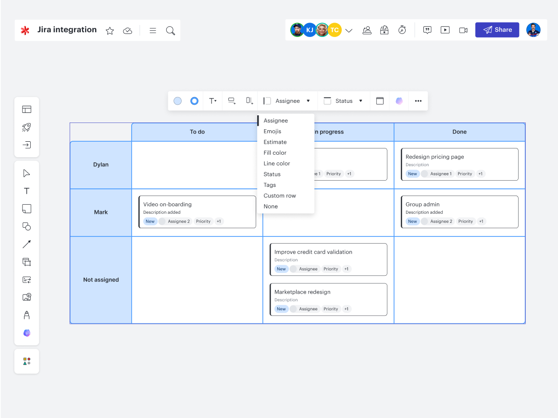The width and height of the screenshot is (558, 418).
Task: Click the more options ellipsis button
Action: [418, 101]
